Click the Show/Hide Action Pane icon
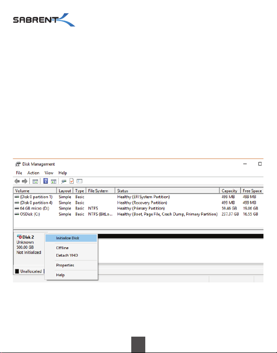This screenshot has height=353, width=277. tap(54, 181)
